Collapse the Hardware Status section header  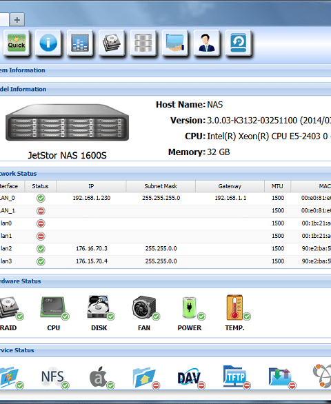click(165, 281)
